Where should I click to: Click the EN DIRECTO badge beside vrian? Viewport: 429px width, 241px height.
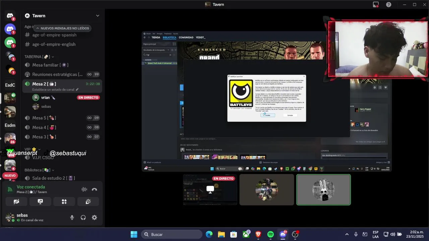pos(88,97)
